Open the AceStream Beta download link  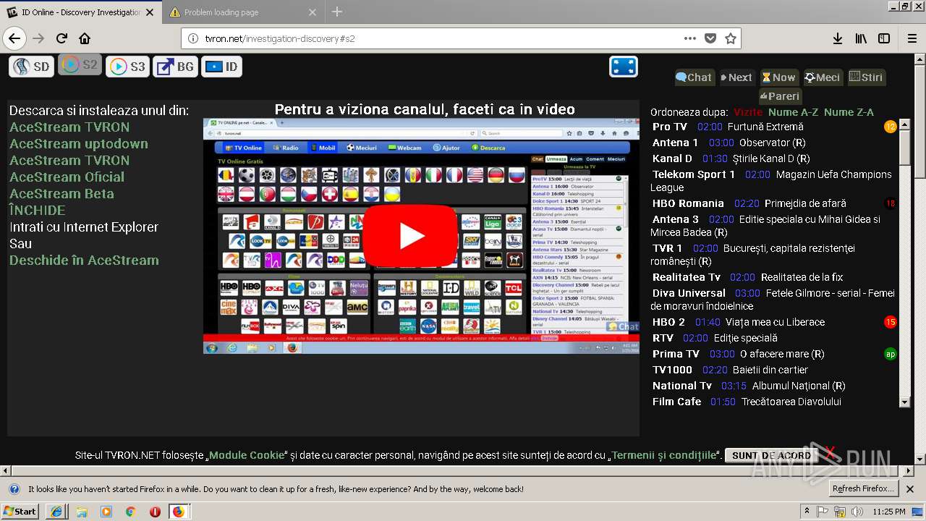point(61,194)
